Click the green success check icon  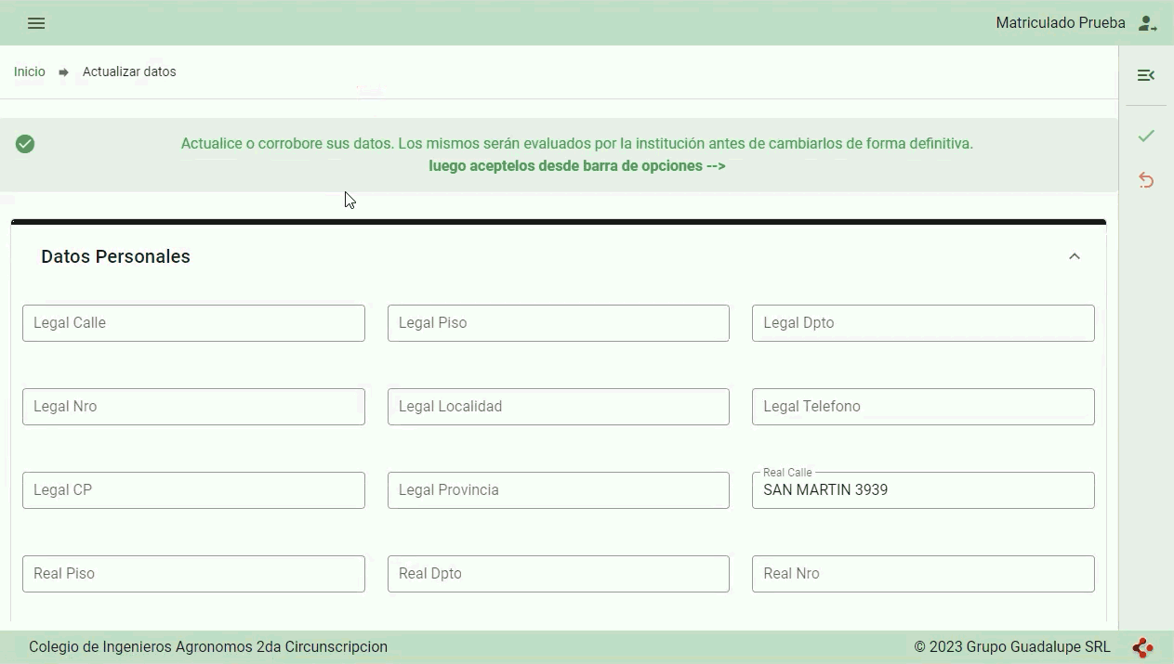point(25,144)
